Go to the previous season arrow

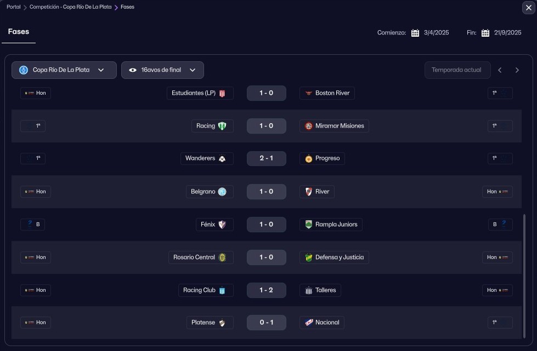click(x=500, y=70)
